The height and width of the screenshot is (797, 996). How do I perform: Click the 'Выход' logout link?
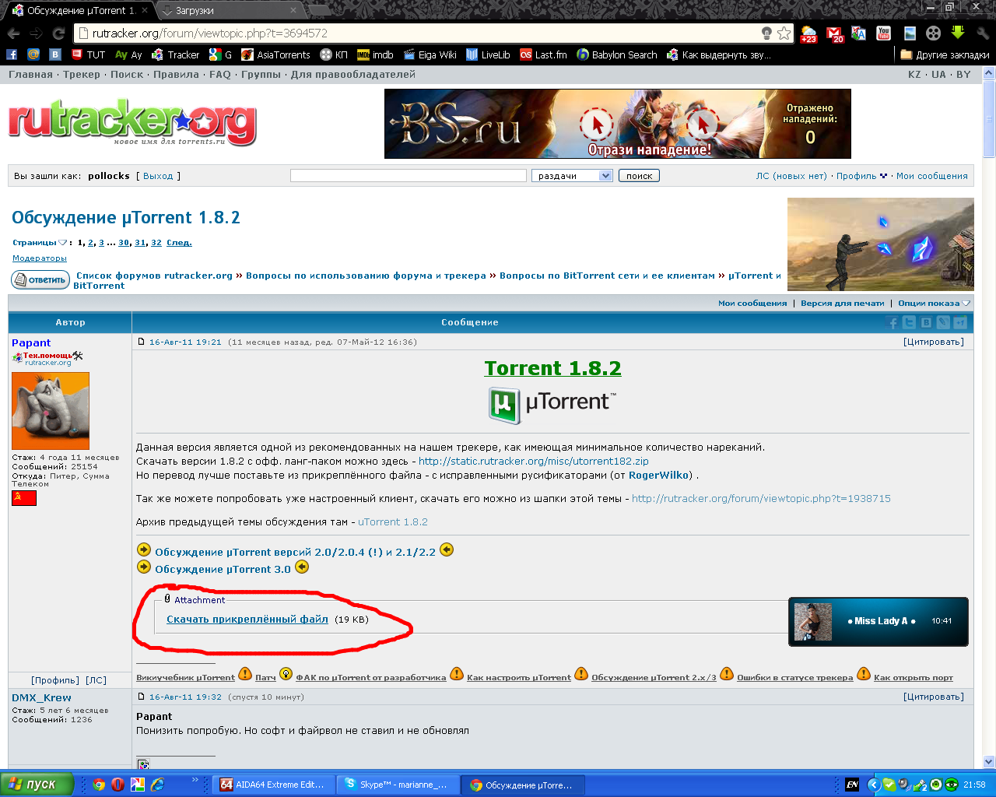click(158, 176)
